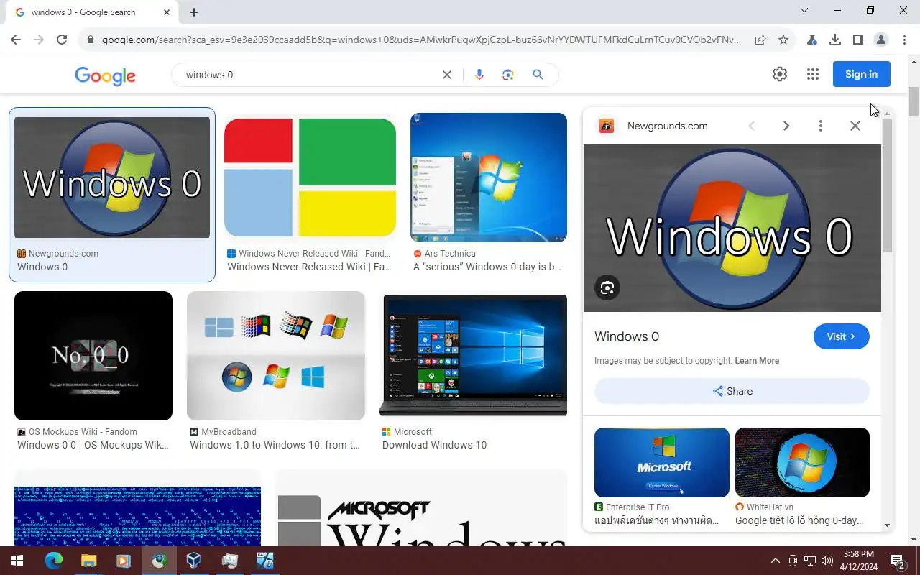Open MyBroadband Windows logos image
Screen dimensions: 920x575
276,356
